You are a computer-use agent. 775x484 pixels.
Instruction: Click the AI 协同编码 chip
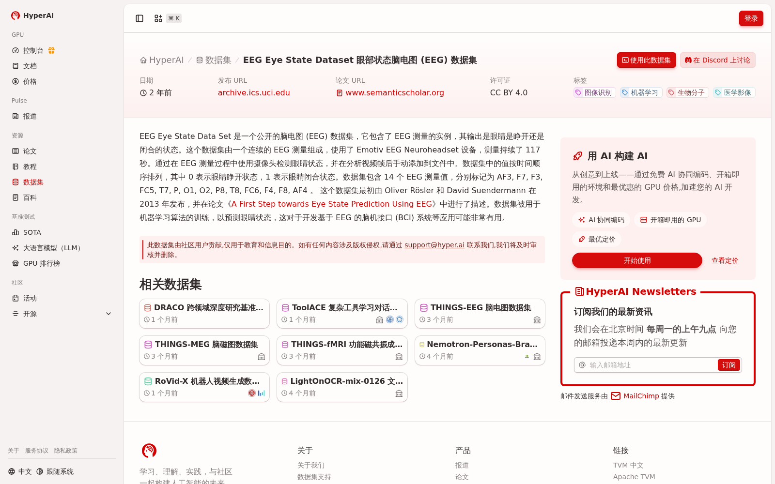(601, 220)
